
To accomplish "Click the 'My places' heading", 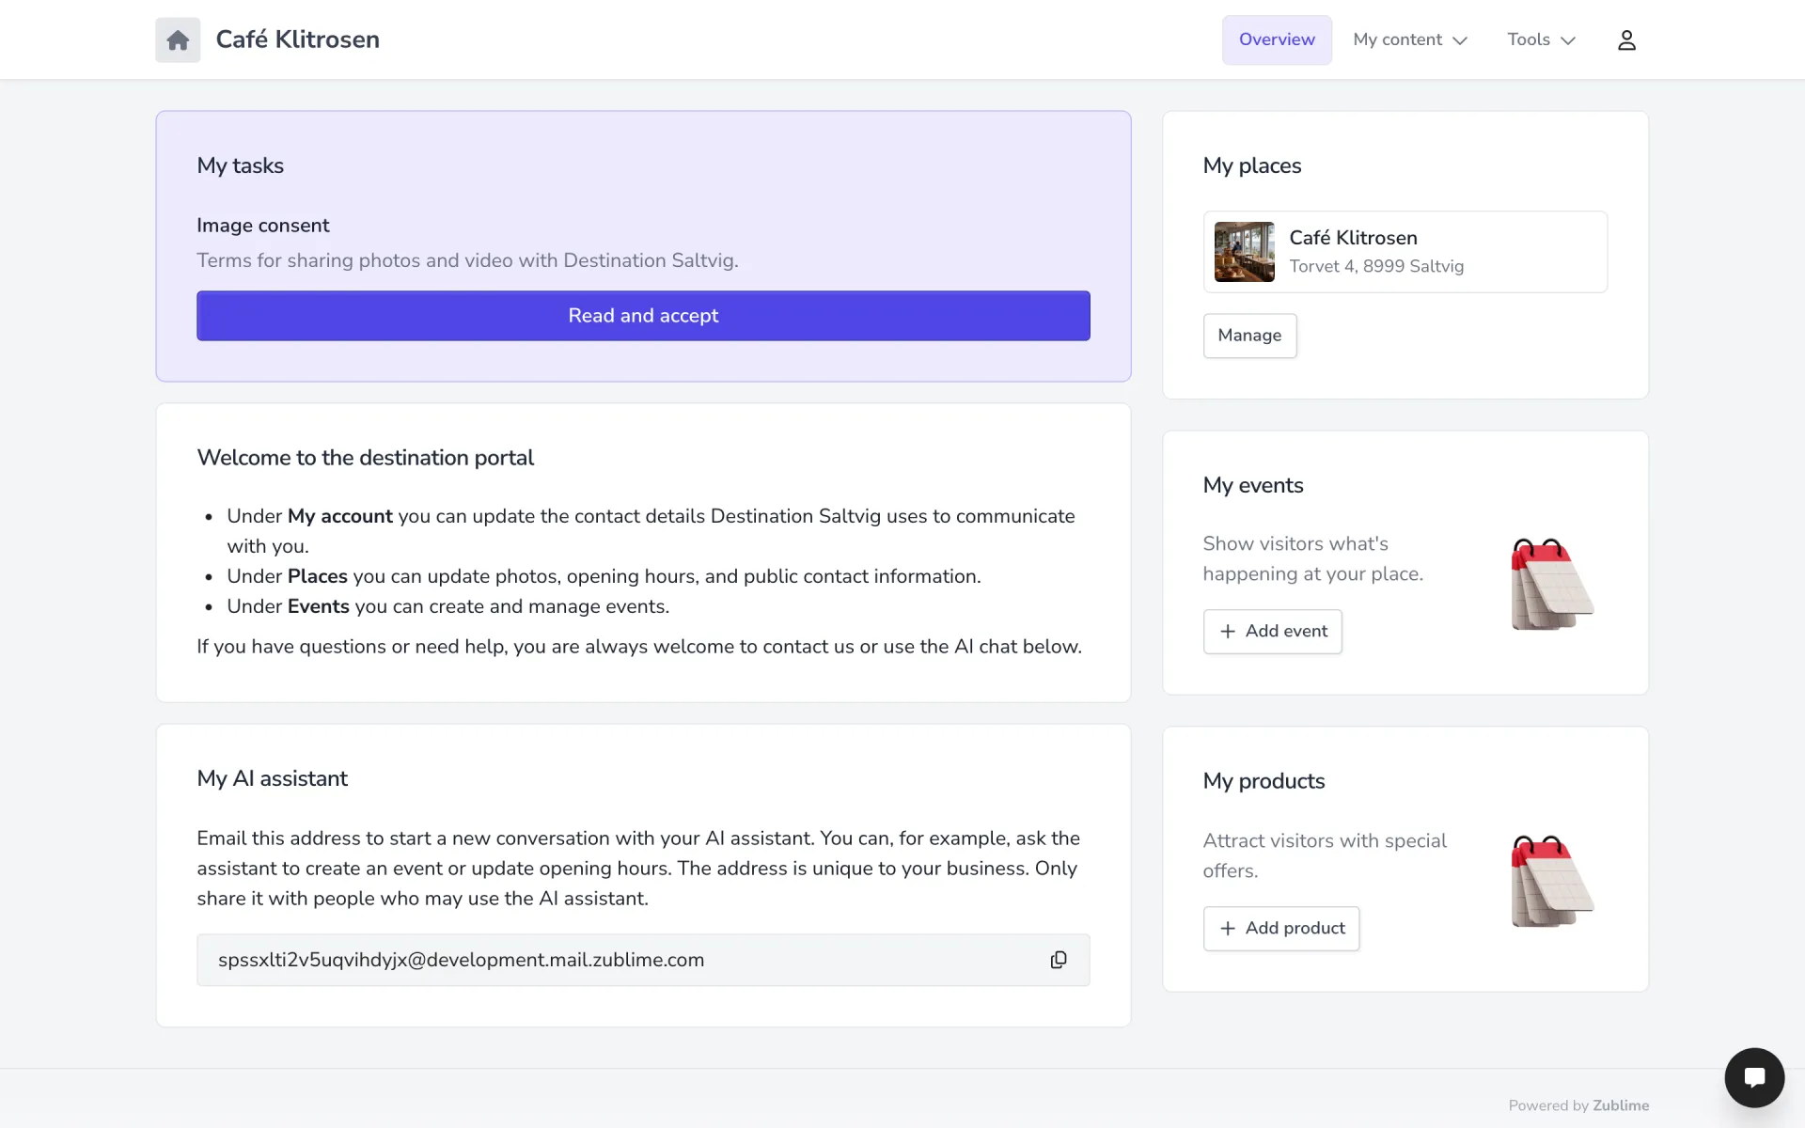I will (x=1251, y=165).
